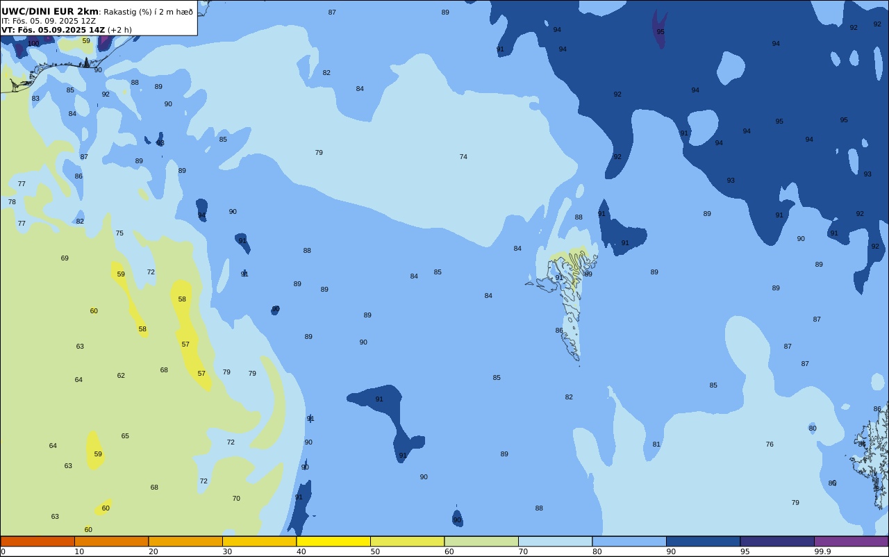Click the navy 95–99.9 legend swatch

click(x=777, y=541)
